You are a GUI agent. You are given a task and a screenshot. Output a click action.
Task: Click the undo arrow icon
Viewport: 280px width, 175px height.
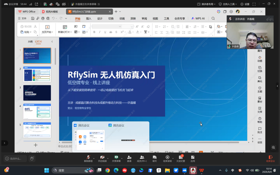pyautogui.click(x=53, y=18)
